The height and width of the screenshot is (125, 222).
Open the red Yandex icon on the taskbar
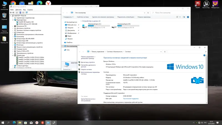(x=42, y=123)
